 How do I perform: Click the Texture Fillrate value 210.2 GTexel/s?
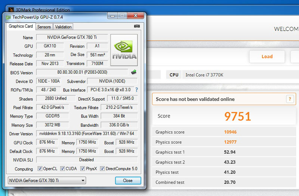click(119, 107)
